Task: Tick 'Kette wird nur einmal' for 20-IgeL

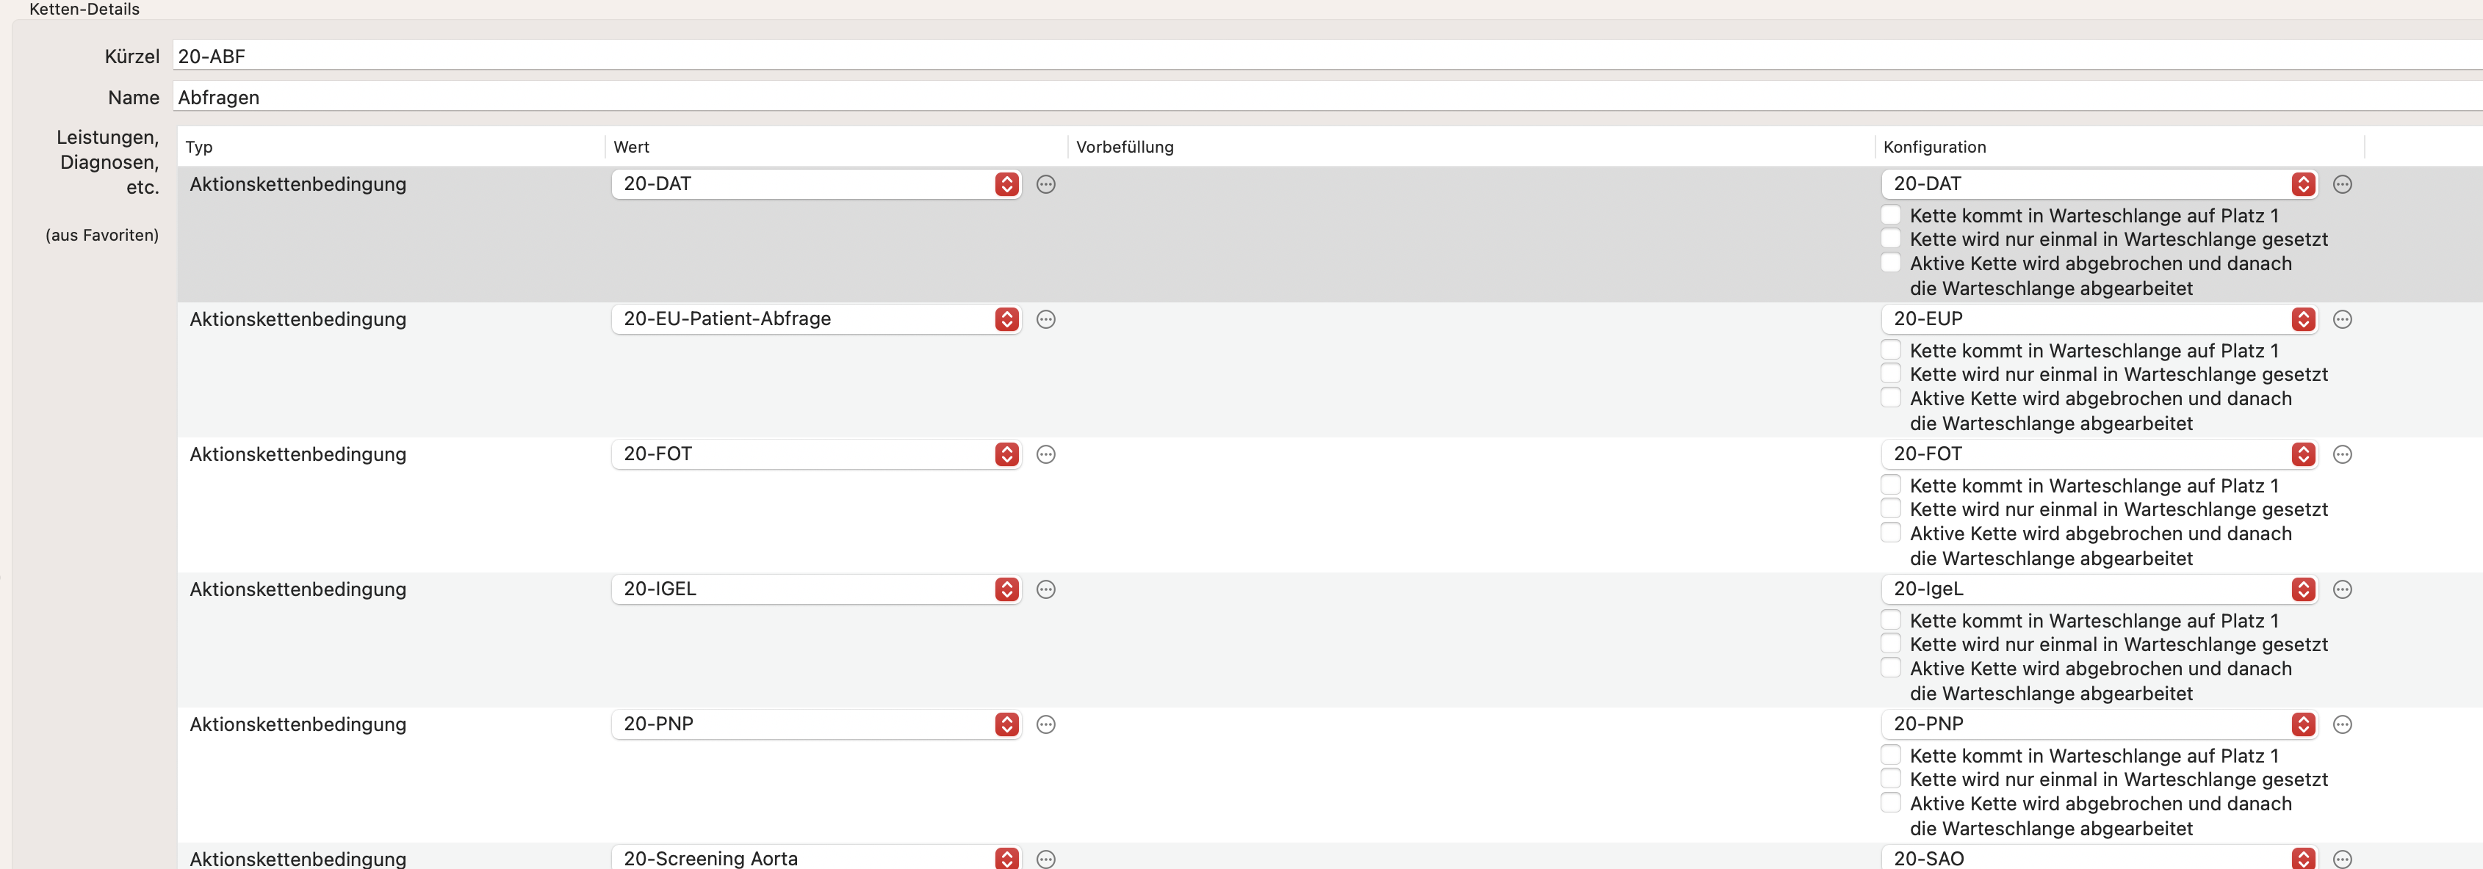Action: click(1891, 643)
